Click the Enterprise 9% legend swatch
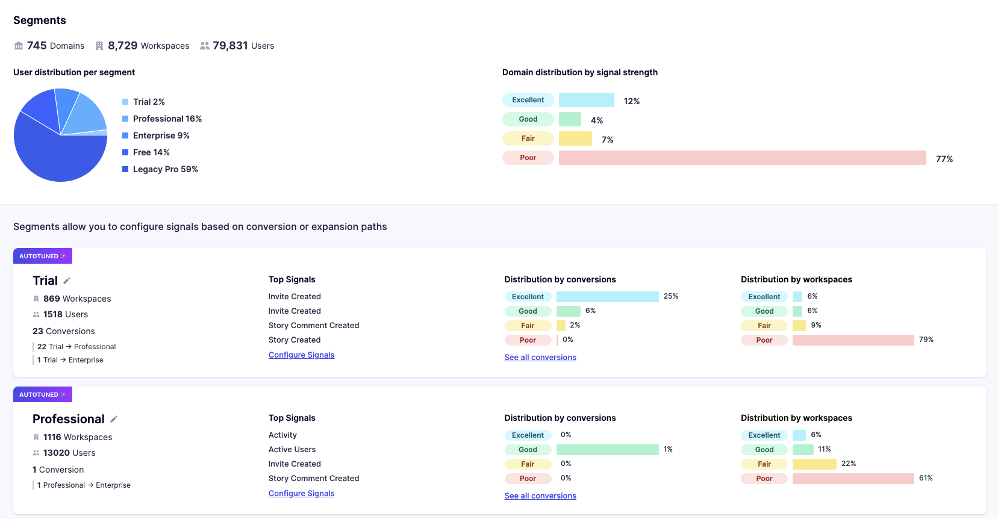This screenshot has width=998, height=519. click(x=125, y=135)
